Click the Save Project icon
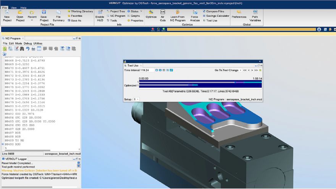The width and height of the screenshot is (336, 189). tap(44, 16)
